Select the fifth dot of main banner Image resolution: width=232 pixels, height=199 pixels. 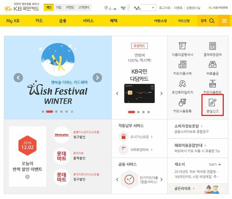pyautogui.click(x=66, y=111)
